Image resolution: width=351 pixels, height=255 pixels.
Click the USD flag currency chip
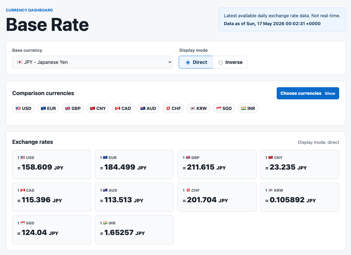(23, 108)
